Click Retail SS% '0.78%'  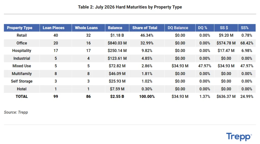click(247, 35)
